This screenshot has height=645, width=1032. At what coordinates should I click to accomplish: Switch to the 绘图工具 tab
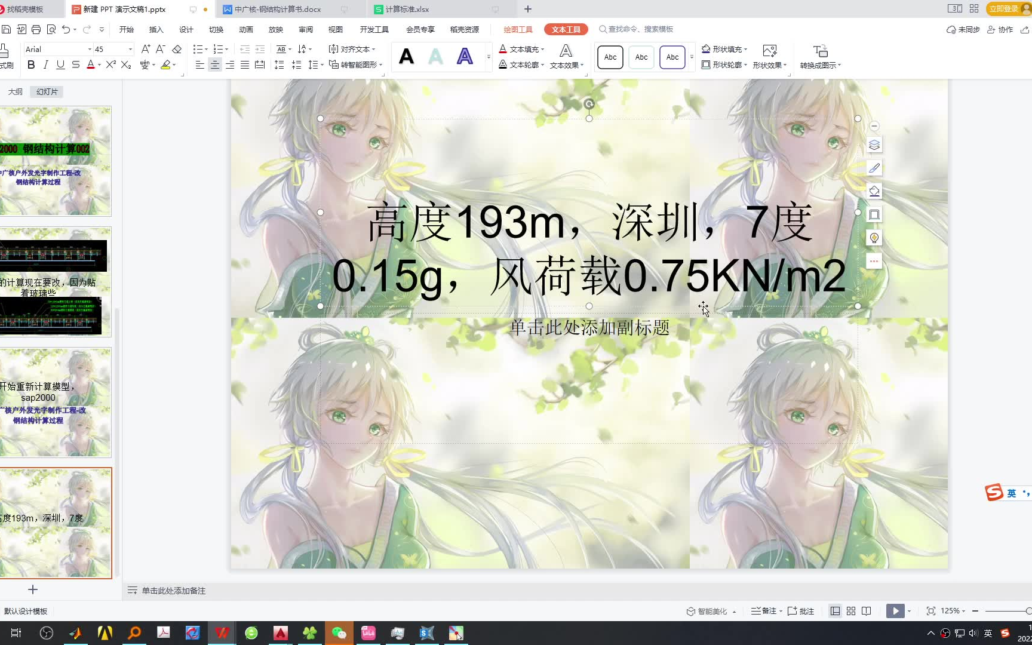pyautogui.click(x=518, y=29)
